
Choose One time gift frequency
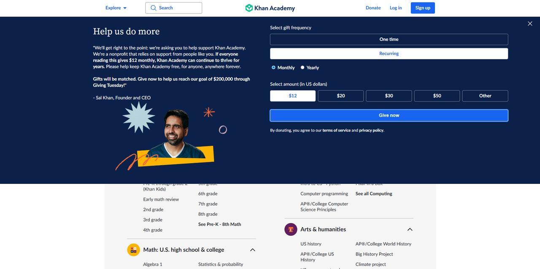point(389,40)
